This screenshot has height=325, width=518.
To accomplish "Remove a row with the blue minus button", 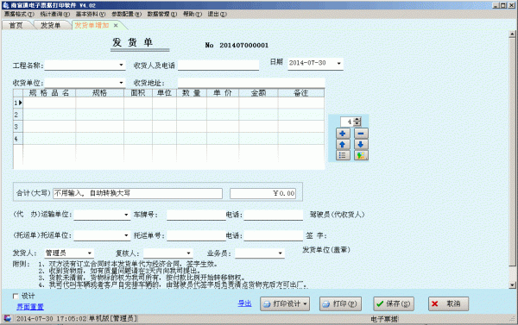I will 361,134.
